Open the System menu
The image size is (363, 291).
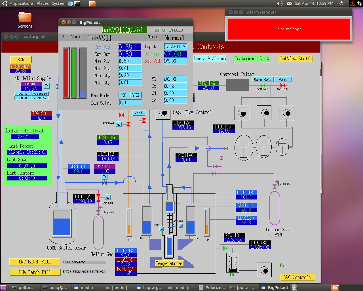point(58,3)
